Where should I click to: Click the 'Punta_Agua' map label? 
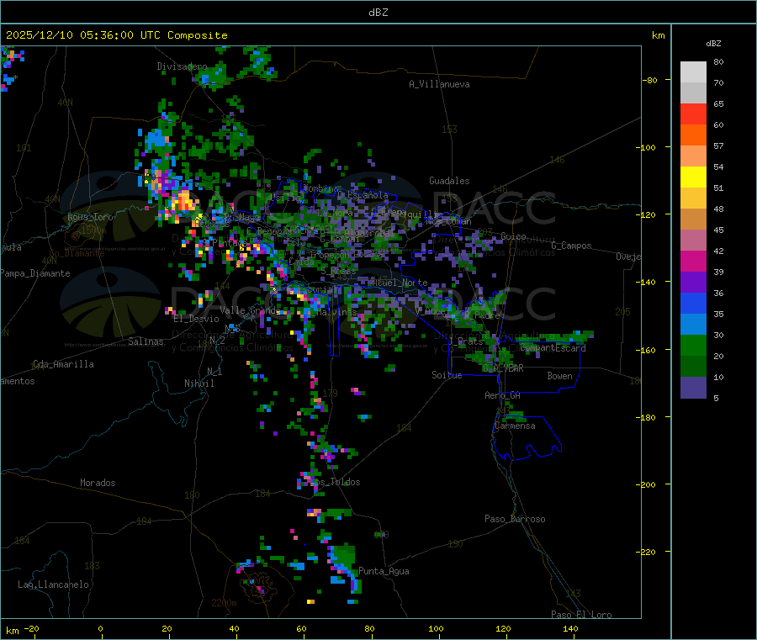coord(384,571)
